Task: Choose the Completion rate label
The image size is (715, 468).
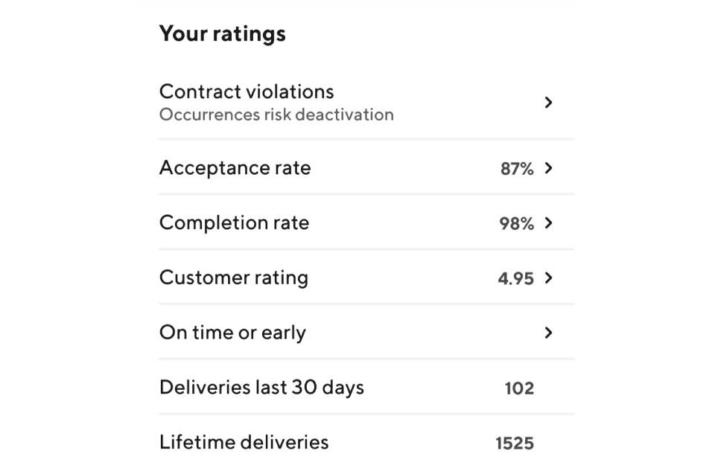Action: [235, 222]
